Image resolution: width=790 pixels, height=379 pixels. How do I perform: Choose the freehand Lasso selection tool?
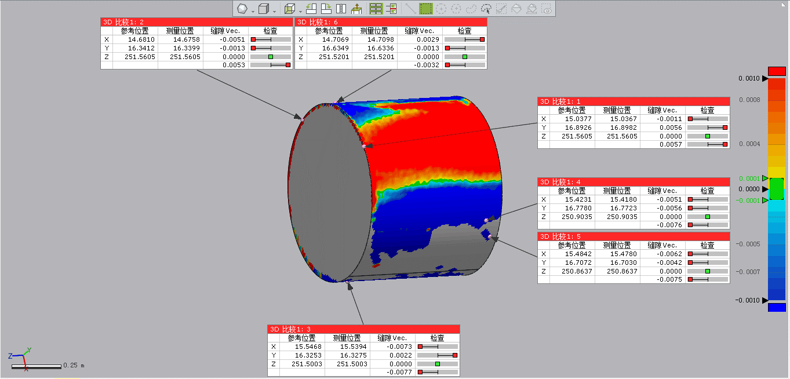tap(471, 9)
